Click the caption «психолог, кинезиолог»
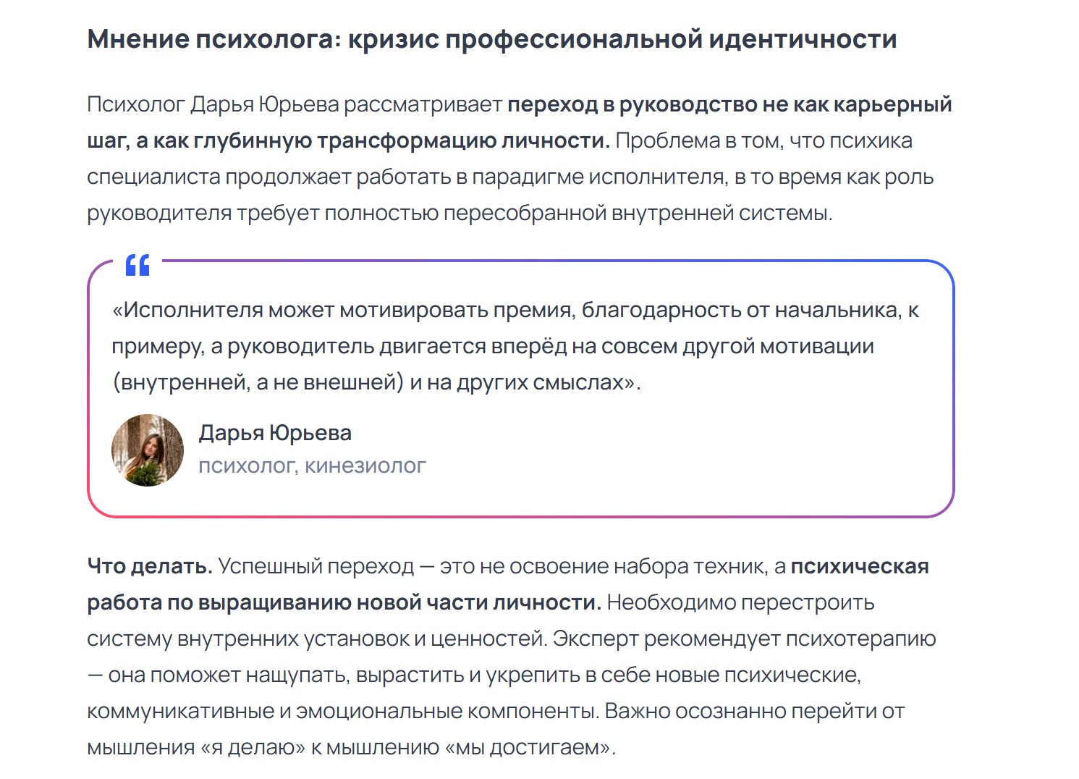Viewport: 1079px width, 779px height. pos(312,466)
